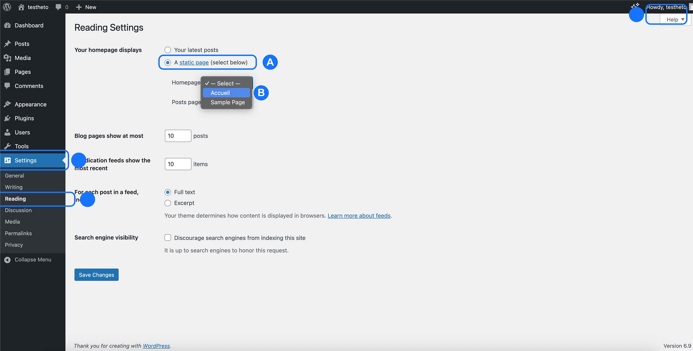693x351 pixels.
Task: Enable Discourage search engines checkbox
Action: 168,238
